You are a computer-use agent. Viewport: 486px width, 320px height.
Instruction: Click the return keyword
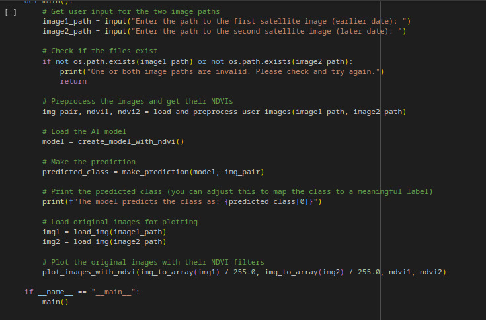click(73, 81)
